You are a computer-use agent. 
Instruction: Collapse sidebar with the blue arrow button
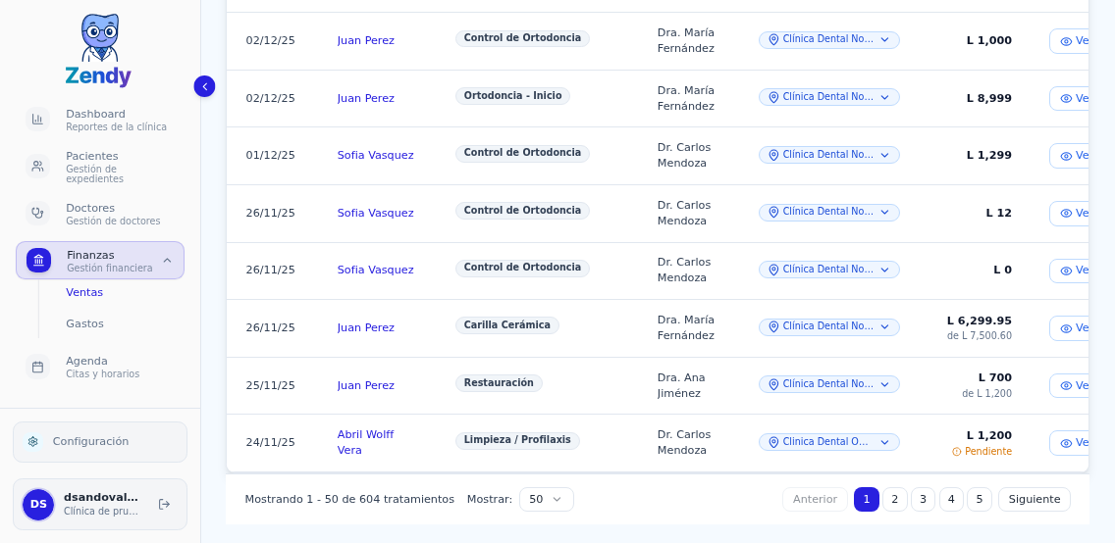[204, 86]
